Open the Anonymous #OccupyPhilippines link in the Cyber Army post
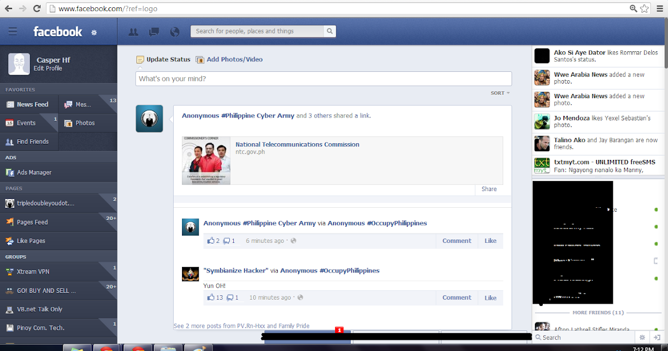The width and height of the screenshot is (668, 351). [x=377, y=223]
